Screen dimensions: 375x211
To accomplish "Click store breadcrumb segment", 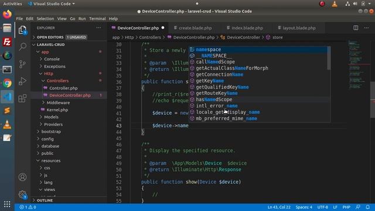I will 277,37.
